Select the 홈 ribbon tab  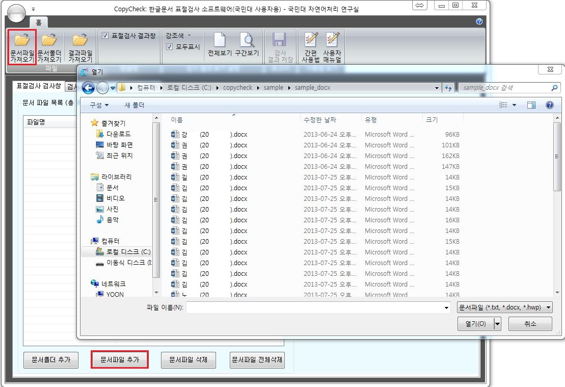[x=38, y=22]
